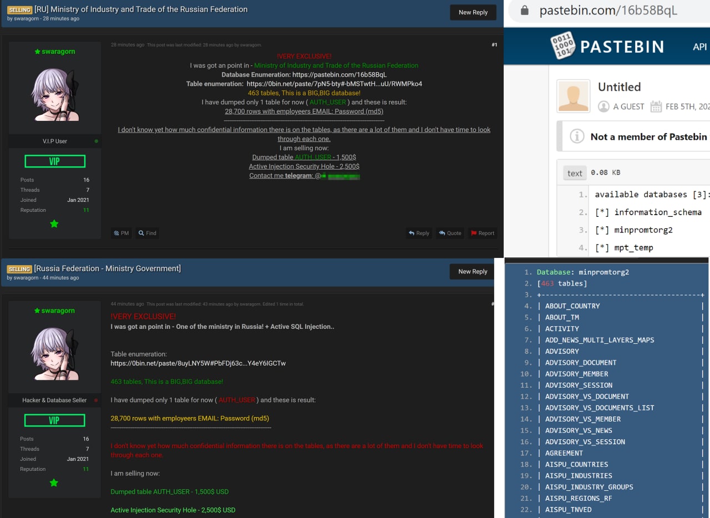Click info icon in Not a member notice
The height and width of the screenshot is (518, 710).
[x=577, y=136]
